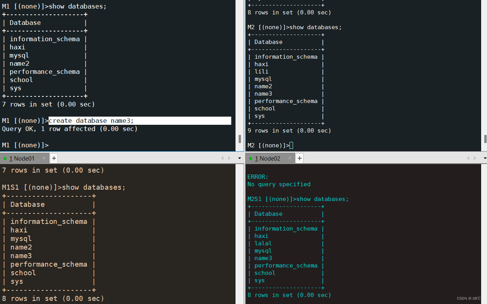Click '9 rows in set (0.00 sec)' line
This screenshot has height=304, width=487.
point(289,131)
